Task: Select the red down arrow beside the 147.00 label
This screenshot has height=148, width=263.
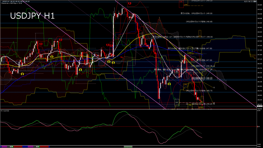Action: 192,60
